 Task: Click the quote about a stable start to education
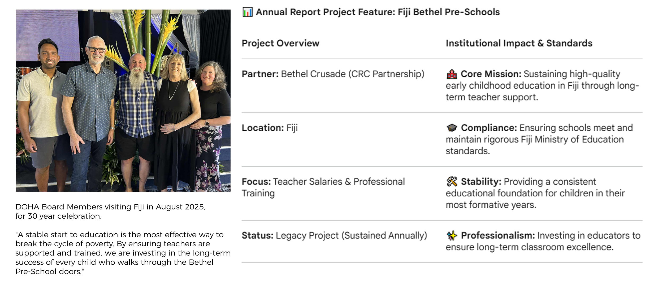click(x=123, y=253)
